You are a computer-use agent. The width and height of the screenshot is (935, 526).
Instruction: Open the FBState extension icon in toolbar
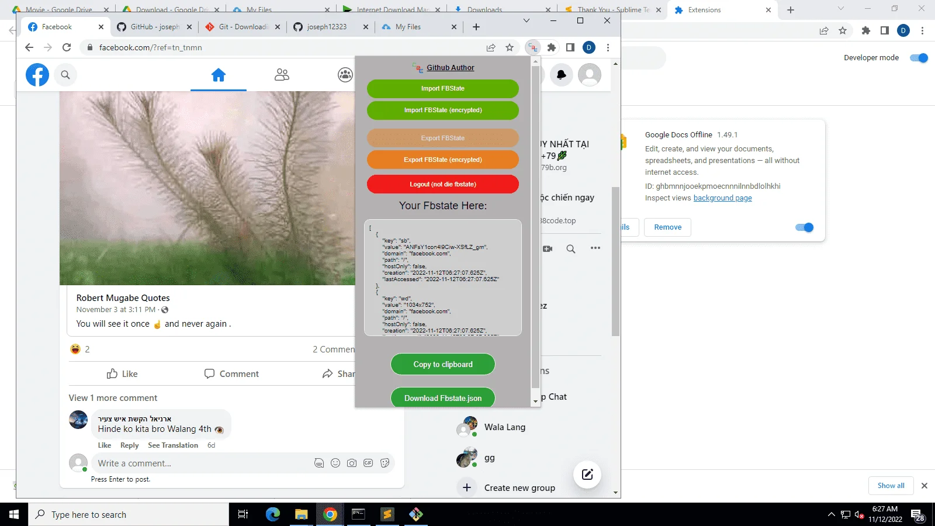pos(532,47)
